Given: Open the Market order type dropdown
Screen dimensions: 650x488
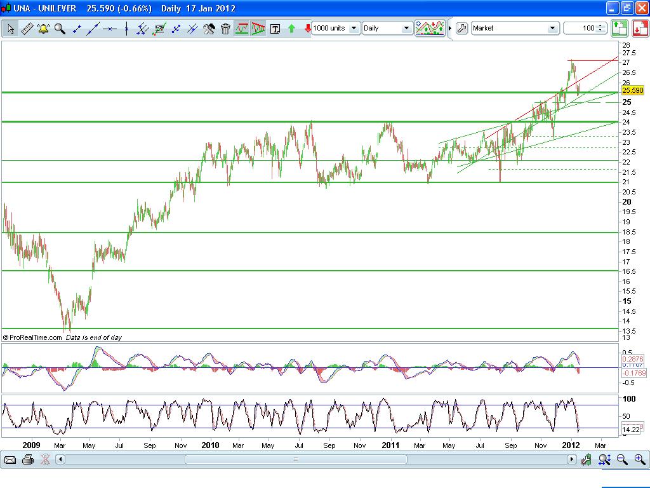Looking at the screenshot, I should click(514, 28).
